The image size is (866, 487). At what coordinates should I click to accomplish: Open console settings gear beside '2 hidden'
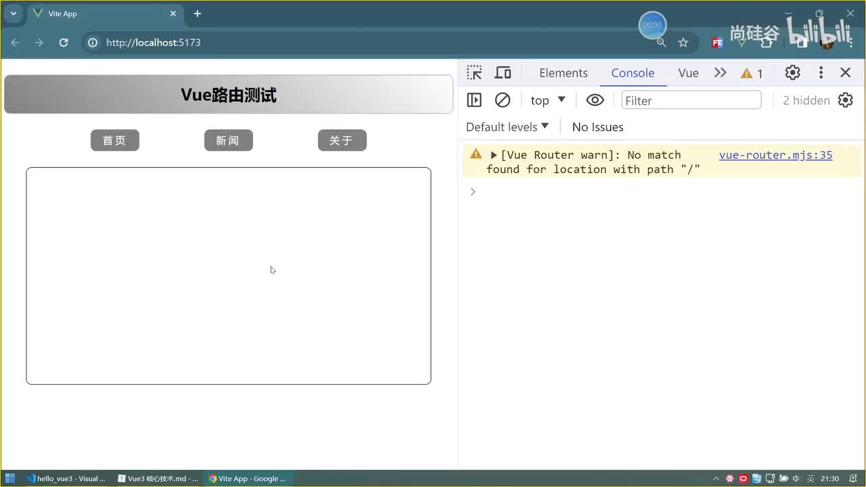tap(845, 100)
